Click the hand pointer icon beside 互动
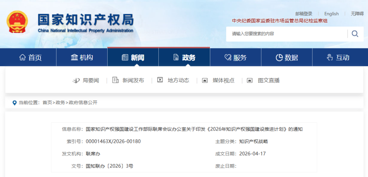The height and width of the screenshot is (177, 368). coord(330,57)
